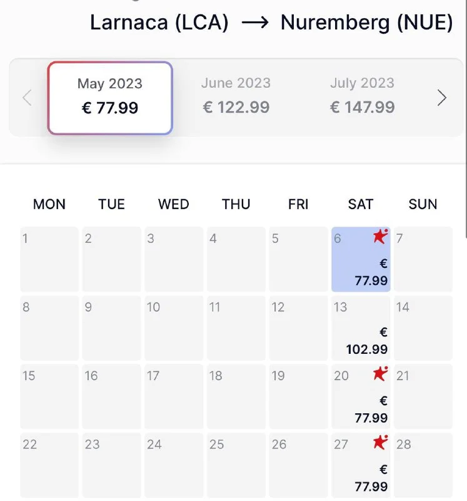Go to next months with right chevron

tap(442, 98)
